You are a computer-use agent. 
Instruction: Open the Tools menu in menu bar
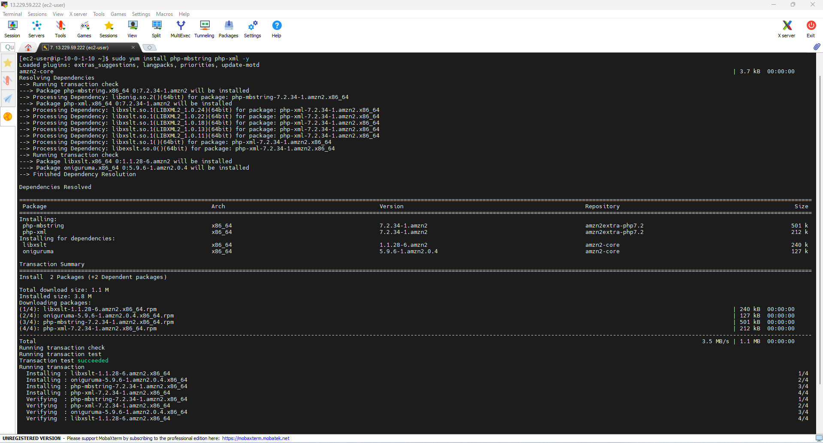(99, 14)
